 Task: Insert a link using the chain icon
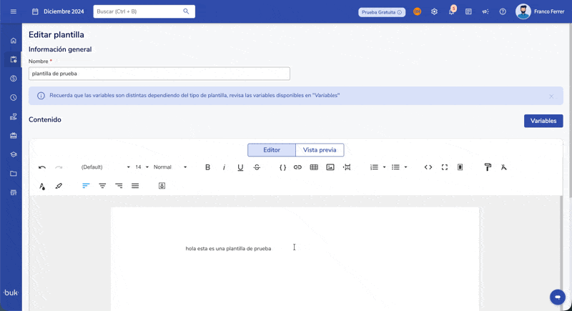[297, 167]
